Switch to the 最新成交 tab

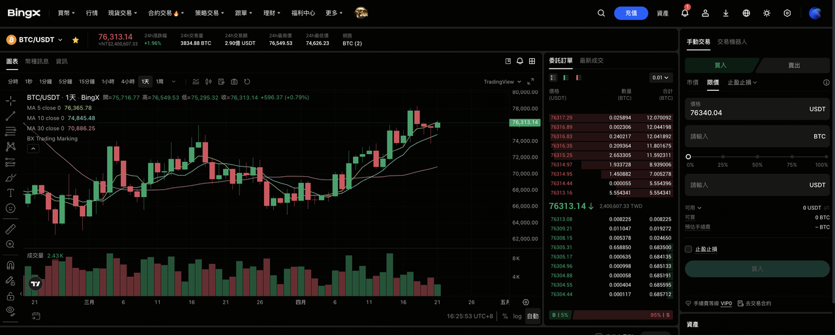point(591,61)
